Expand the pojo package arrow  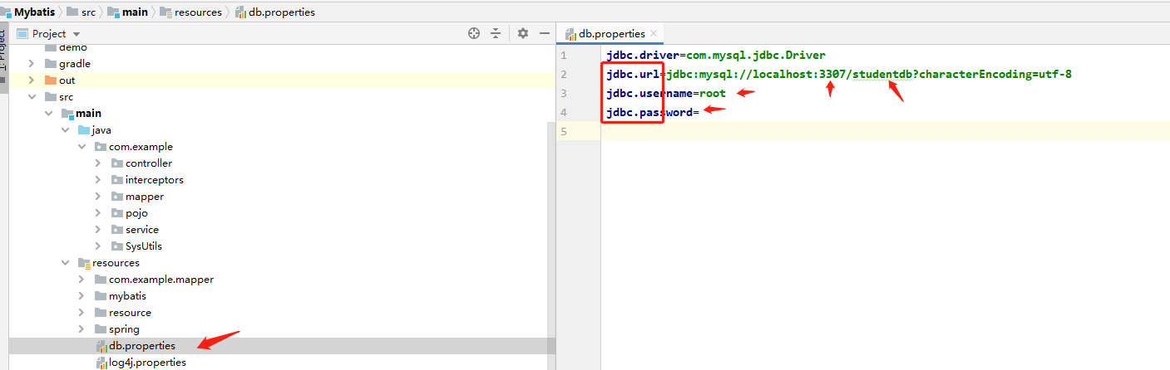tap(99, 213)
